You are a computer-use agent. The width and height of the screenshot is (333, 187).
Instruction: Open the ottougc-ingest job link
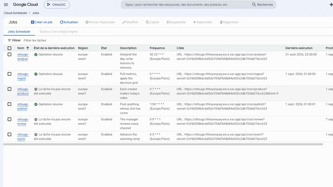23,76
